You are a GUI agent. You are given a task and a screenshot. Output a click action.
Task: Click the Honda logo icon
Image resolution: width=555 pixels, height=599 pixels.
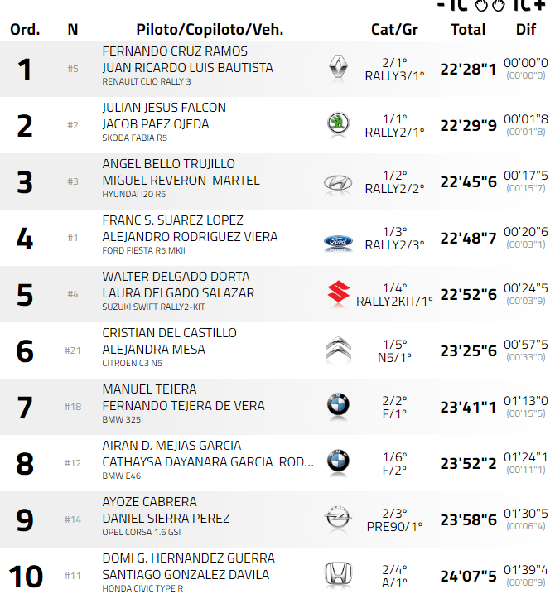(337, 574)
